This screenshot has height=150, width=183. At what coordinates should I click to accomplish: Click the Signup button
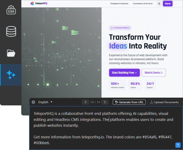point(168,4)
